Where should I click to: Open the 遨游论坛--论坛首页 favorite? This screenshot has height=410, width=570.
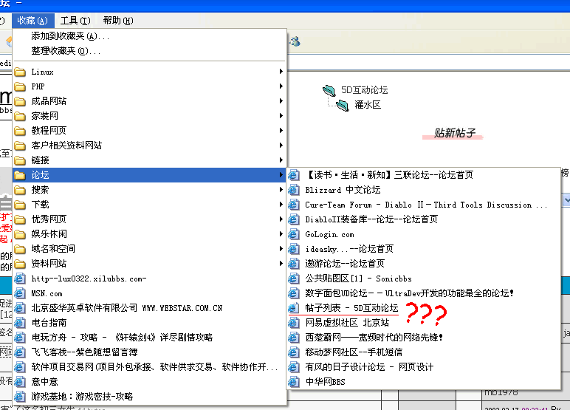[424, 264]
